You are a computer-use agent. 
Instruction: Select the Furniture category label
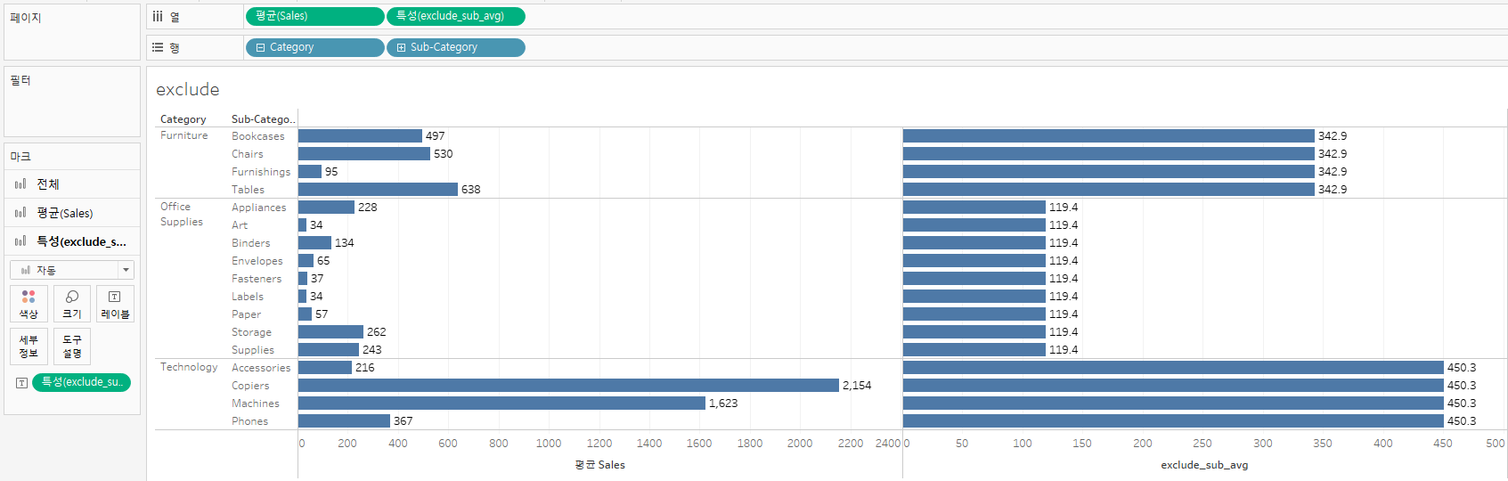(184, 135)
